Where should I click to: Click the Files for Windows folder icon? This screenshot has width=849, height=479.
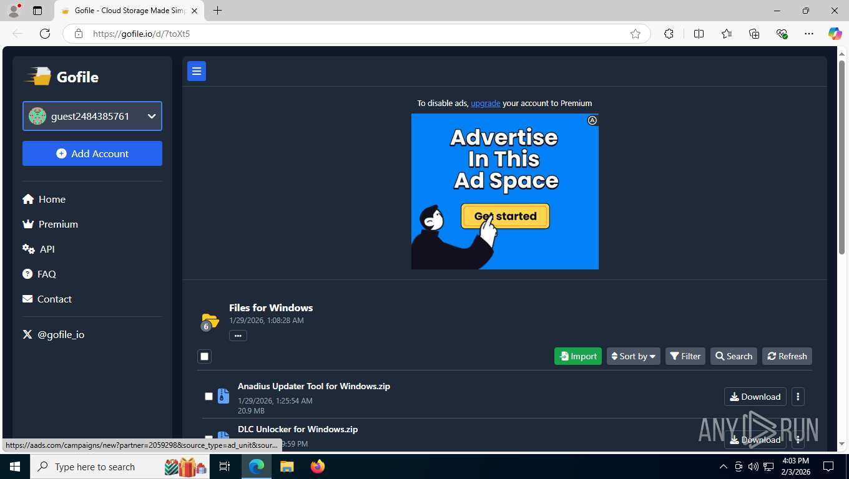click(x=210, y=321)
